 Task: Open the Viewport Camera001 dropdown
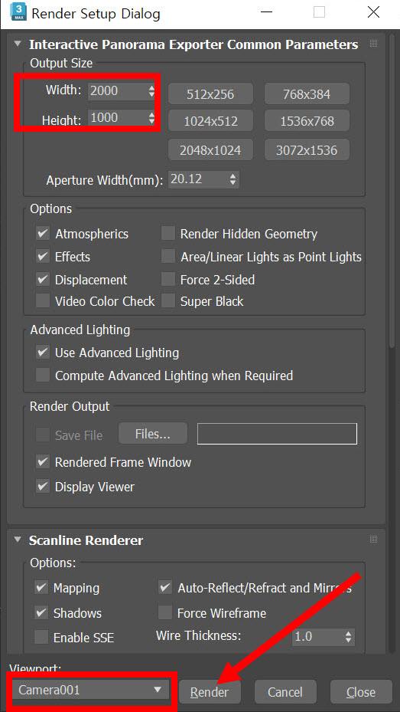click(x=90, y=691)
